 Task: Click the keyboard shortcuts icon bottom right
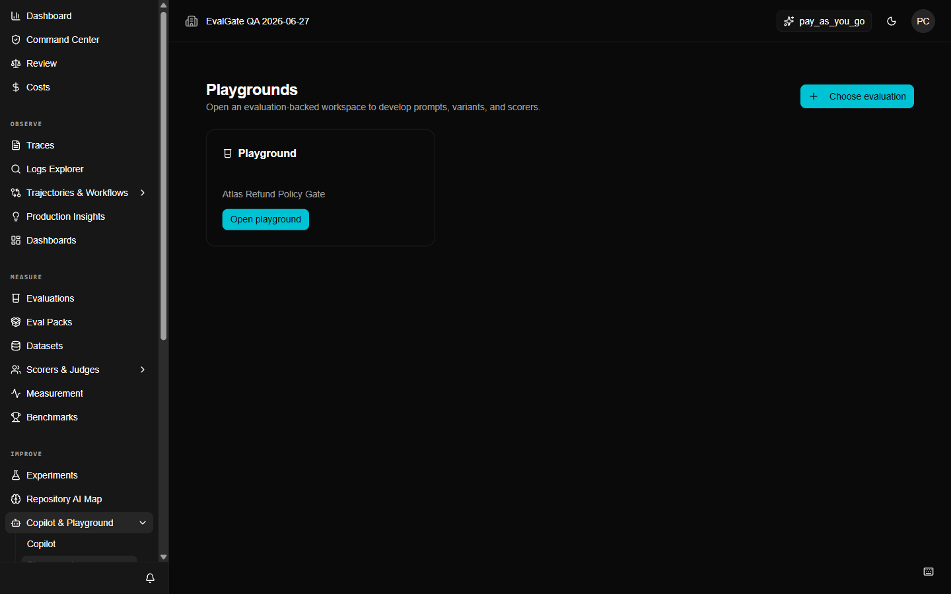point(929,572)
